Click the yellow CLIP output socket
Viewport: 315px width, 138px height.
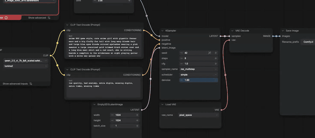51,55
